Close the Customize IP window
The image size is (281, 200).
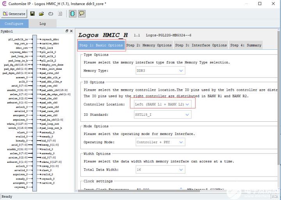point(273,4)
